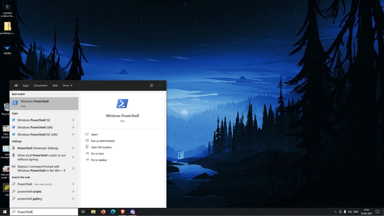
Task: Expand the Windows PowerShell ISE result
Action: click(73, 120)
